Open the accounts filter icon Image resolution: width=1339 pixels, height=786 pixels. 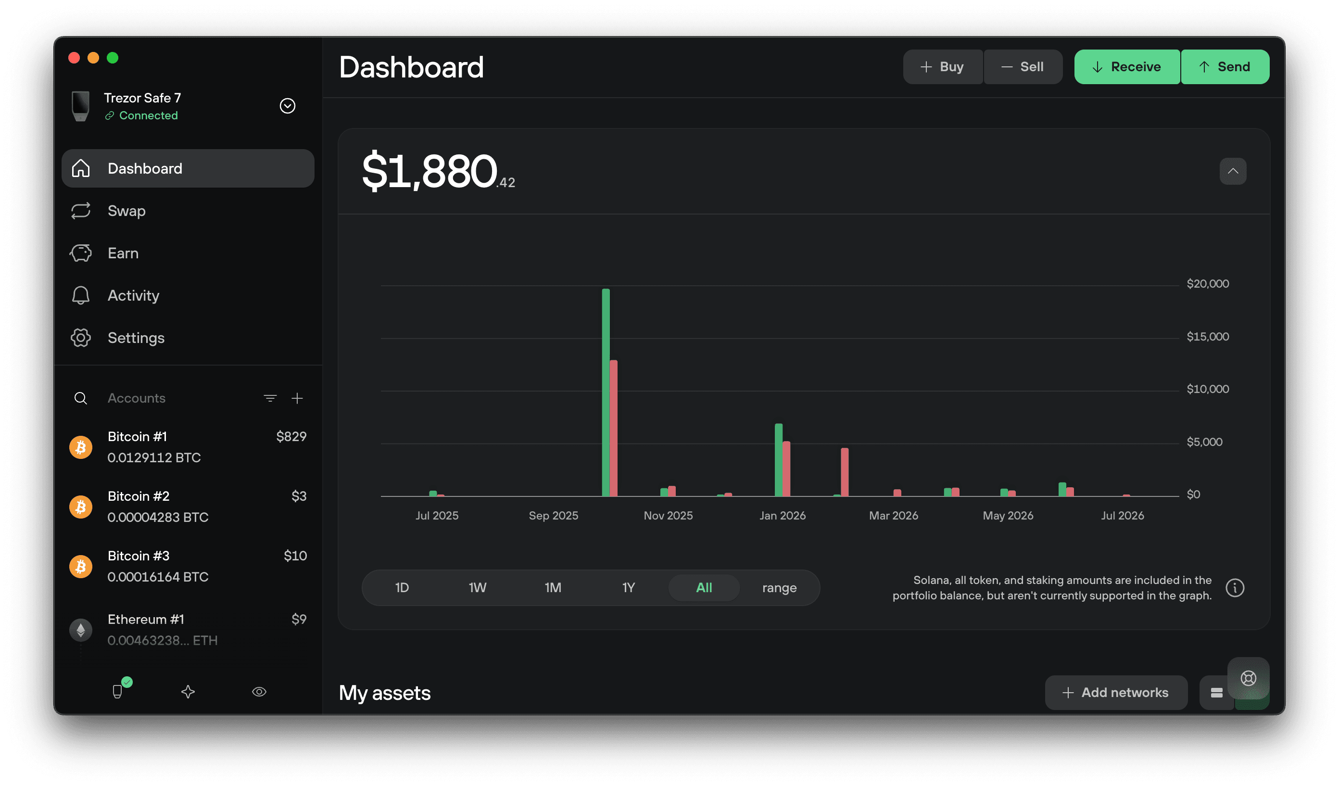click(x=270, y=398)
